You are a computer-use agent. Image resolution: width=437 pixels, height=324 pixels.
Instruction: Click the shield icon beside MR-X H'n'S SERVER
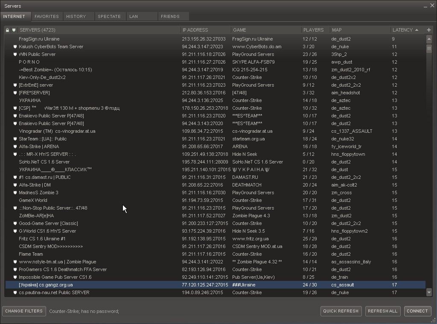pos(15,154)
